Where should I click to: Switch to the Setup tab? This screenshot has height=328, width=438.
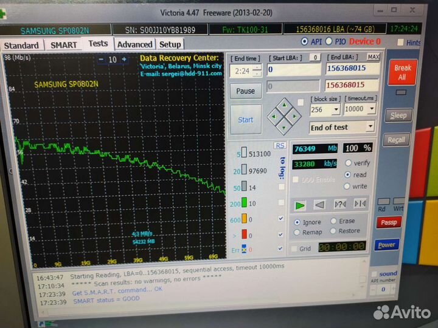coord(170,44)
